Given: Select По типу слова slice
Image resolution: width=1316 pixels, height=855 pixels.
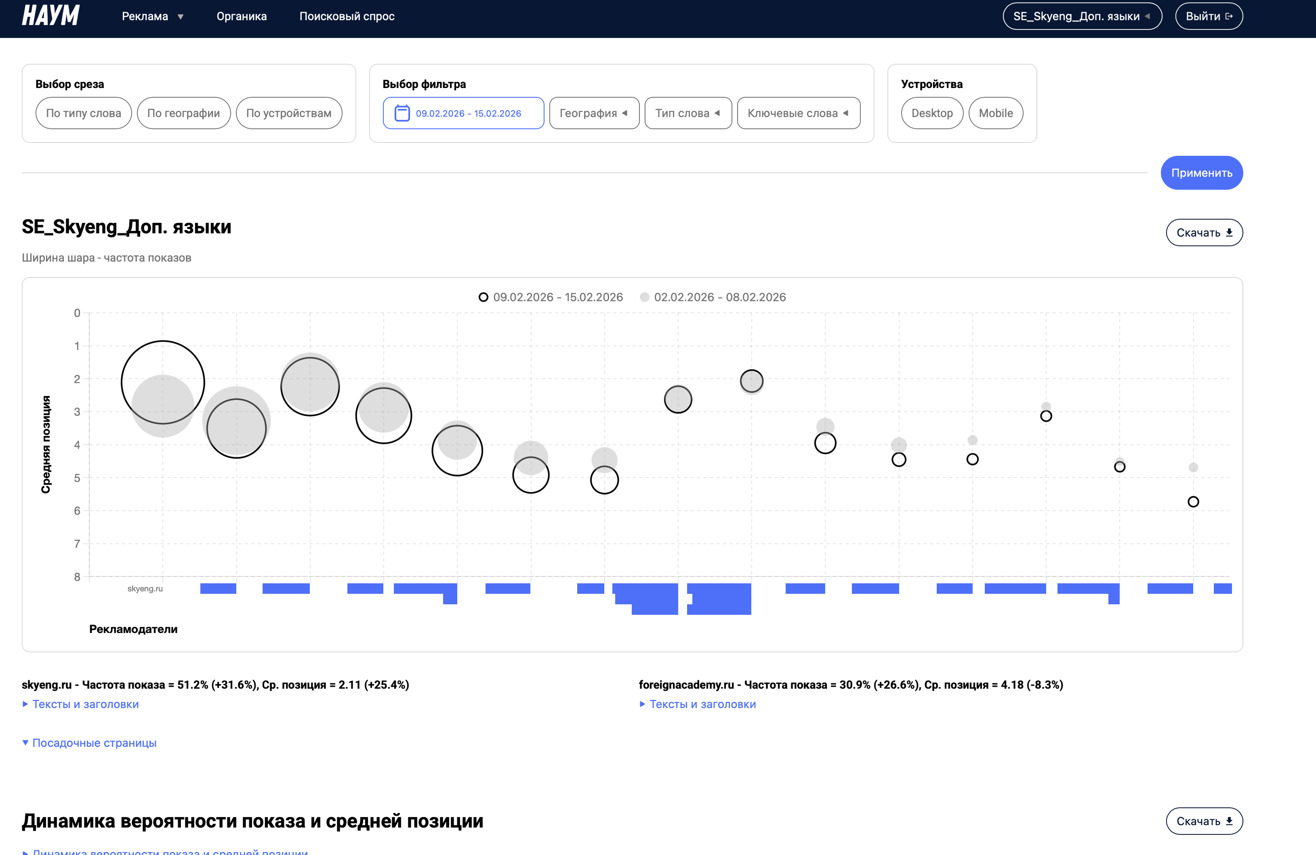Looking at the screenshot, I should pyautogui.click(x=84, y=113).
